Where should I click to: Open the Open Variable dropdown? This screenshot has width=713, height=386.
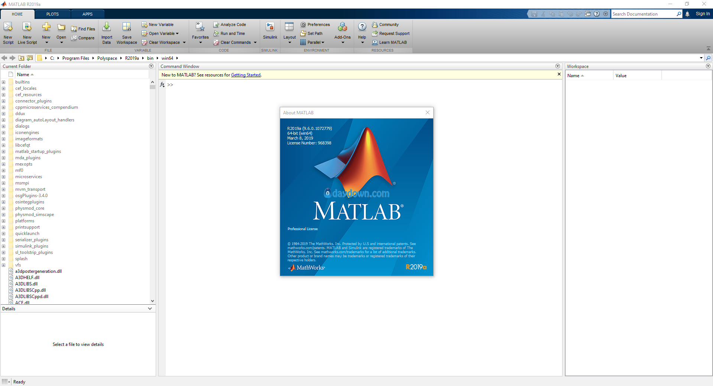pos(177,33)
